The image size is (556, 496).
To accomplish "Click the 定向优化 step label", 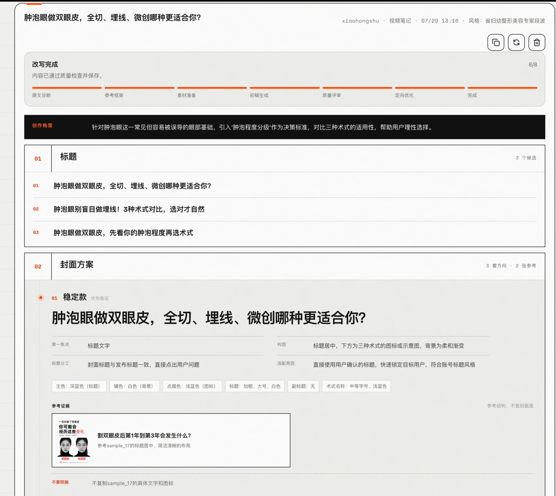I will coord(404,95).
